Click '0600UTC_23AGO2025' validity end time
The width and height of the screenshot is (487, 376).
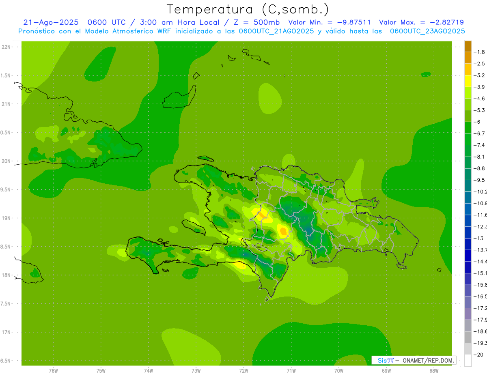point(427,31)
